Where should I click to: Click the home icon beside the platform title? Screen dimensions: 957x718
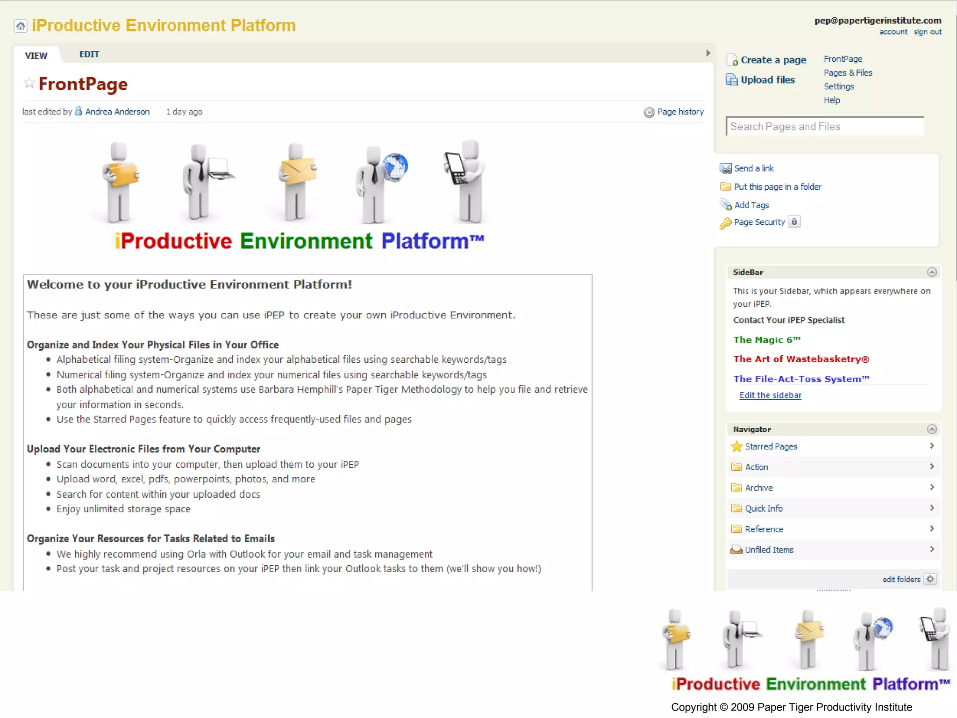(x=21, y=26)
